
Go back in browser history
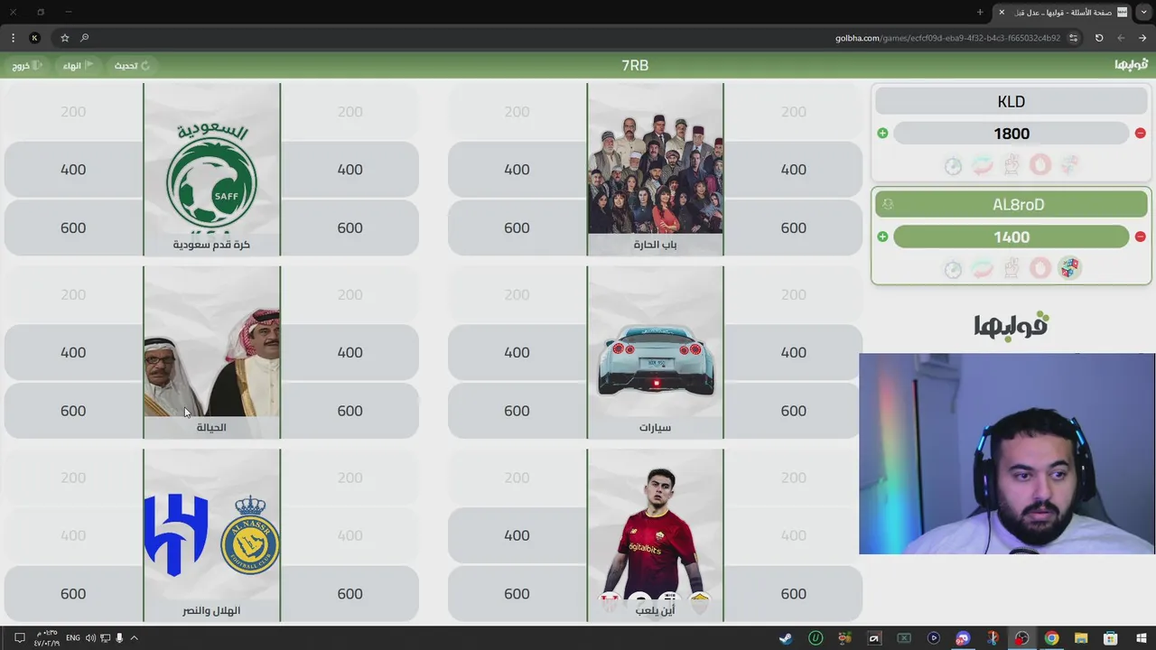pyautogui.click(x=1142, y=38)
